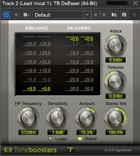Click the HP frequency label

click(28, 104)
